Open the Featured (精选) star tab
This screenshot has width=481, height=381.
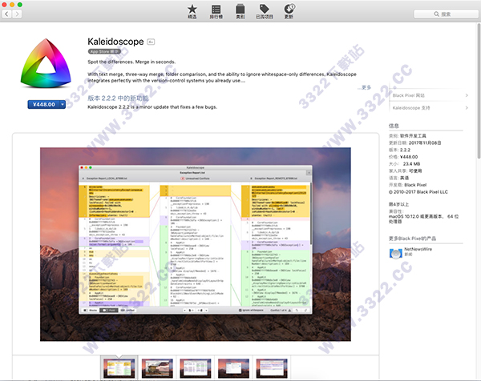pyautogui.click(x=192, y=12)
